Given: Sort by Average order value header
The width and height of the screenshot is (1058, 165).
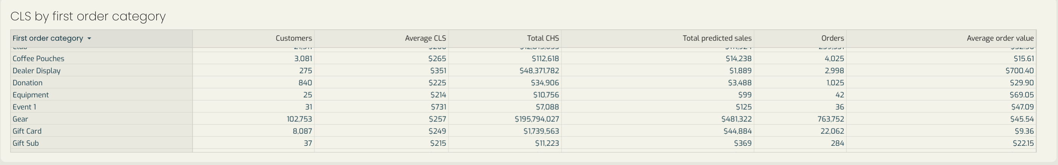Looking at the screenshot, I should (x=1000, y=38).
